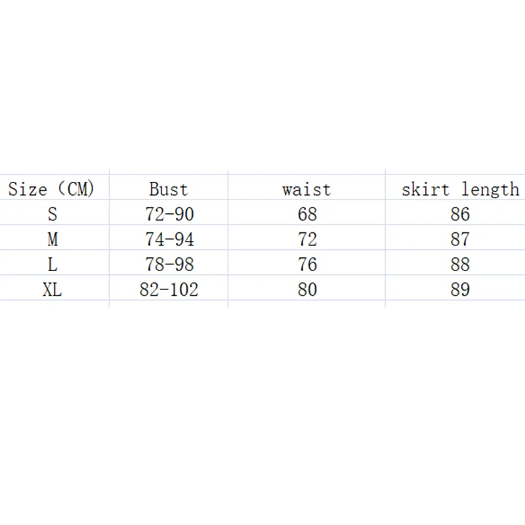Select the "Bust" column header
The image size is (525, 525).
click(x=169, y=190)
